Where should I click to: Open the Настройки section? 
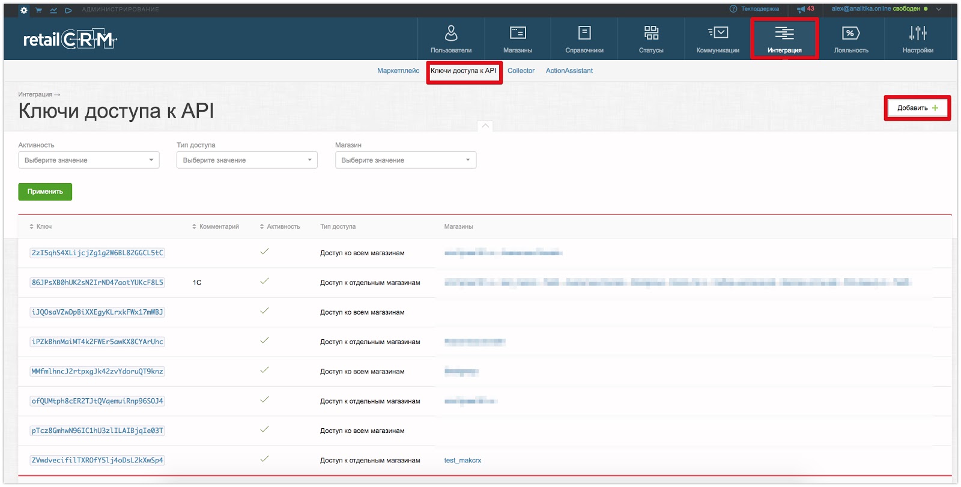pos(918,39)
